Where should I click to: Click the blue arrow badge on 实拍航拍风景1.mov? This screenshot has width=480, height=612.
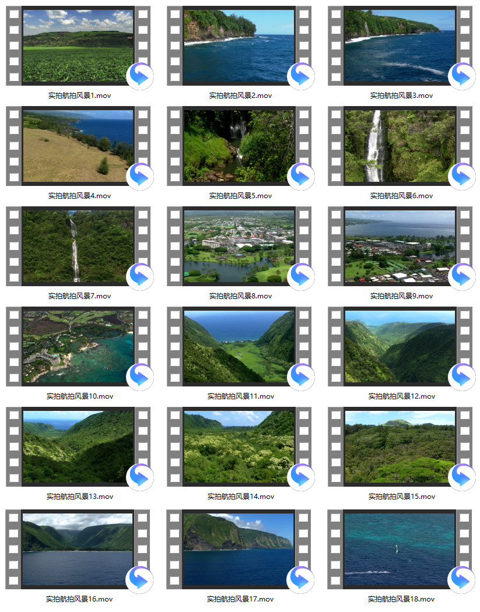140,76
